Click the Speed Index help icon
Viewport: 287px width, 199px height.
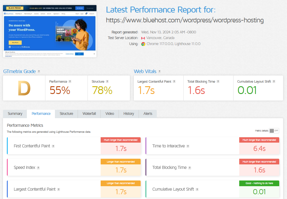click(x=38, y=168)
